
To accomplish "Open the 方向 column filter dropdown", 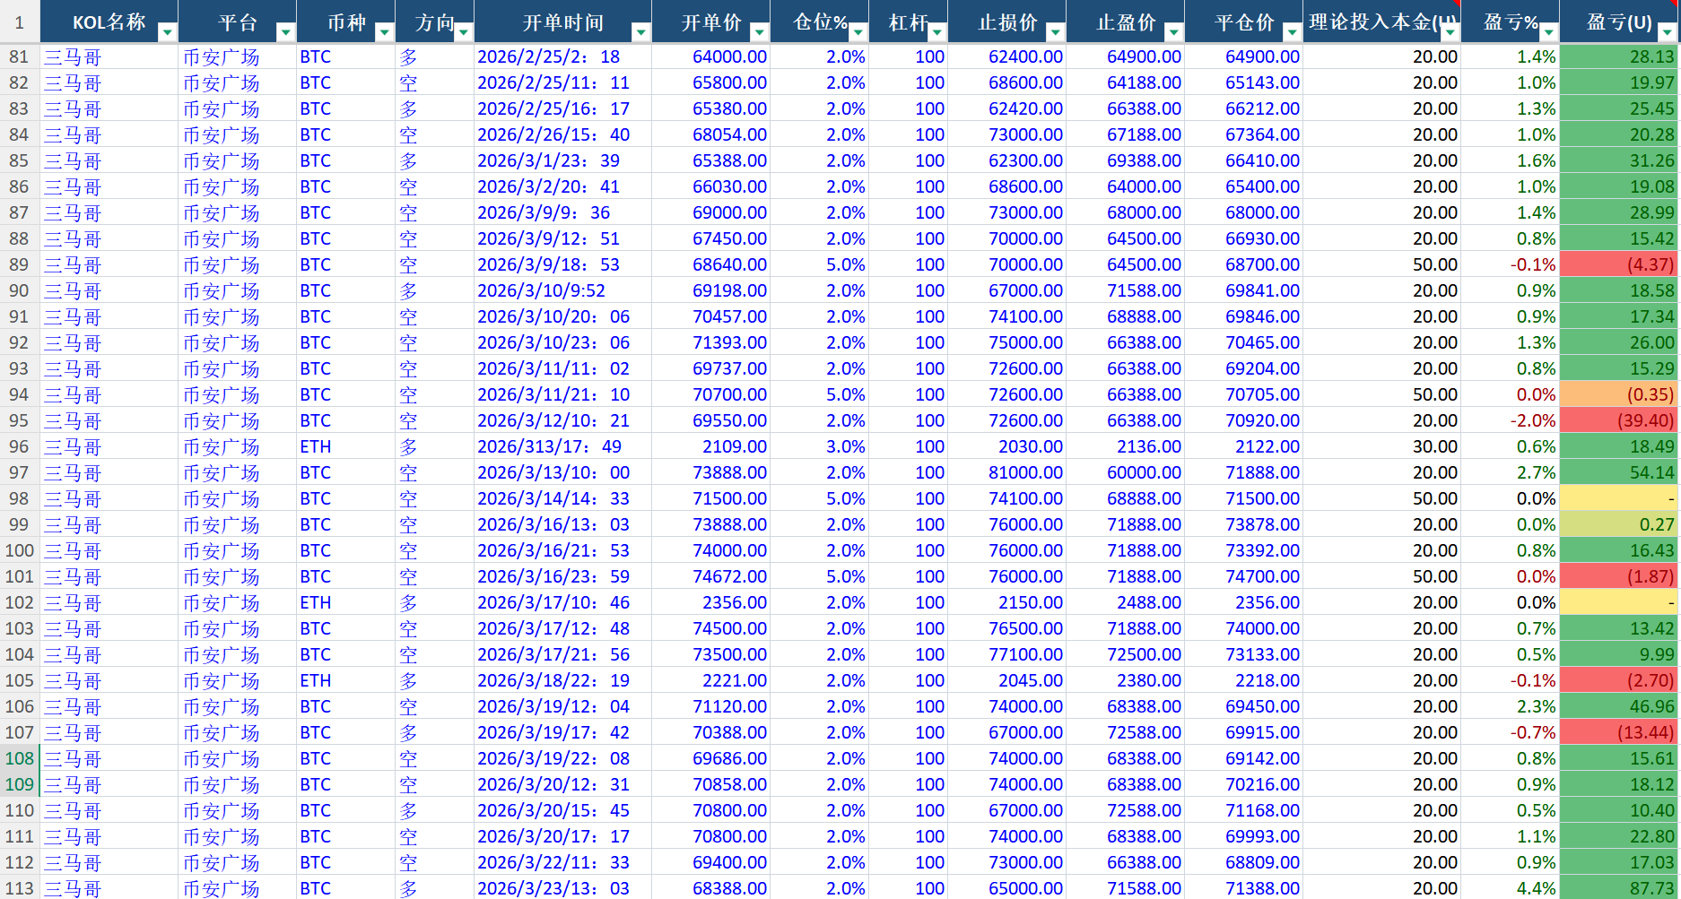I will click(463, 32).
